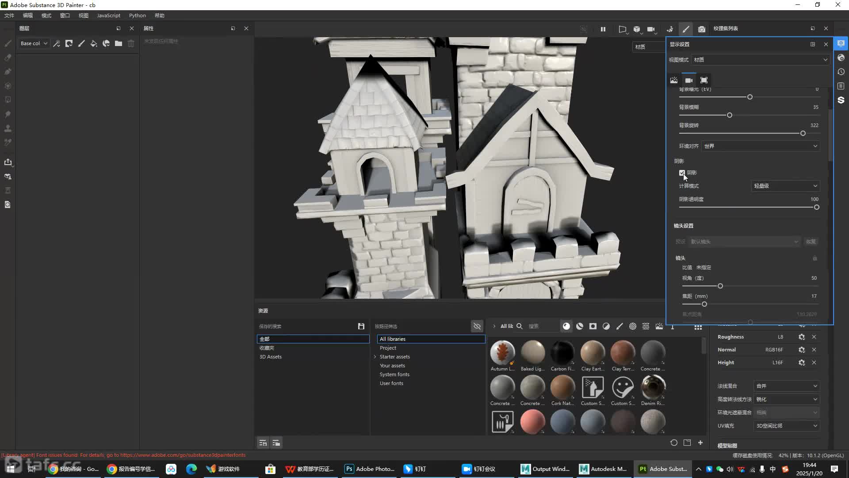
Task: Open the Microsoft Edge taskbar icon
Action: click(191, 469)
